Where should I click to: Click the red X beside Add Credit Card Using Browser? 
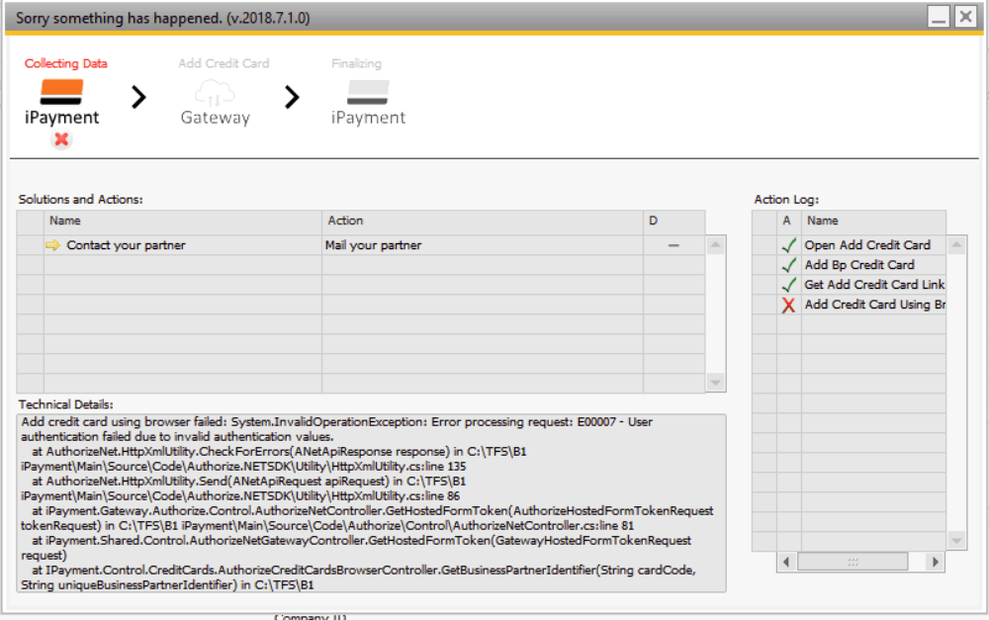(787, 305)
